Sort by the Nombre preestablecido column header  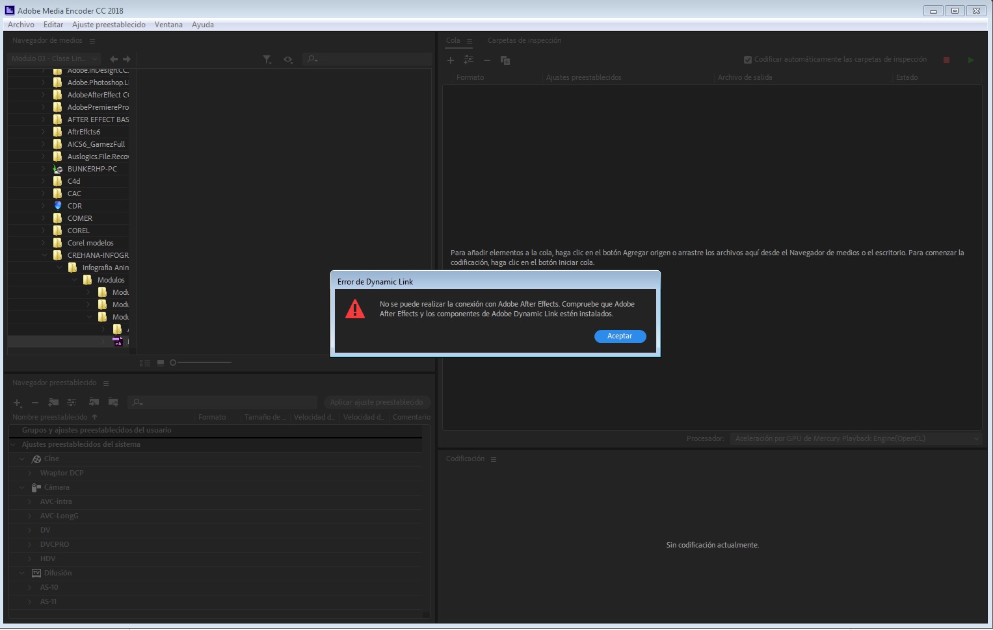coord(50,417)
